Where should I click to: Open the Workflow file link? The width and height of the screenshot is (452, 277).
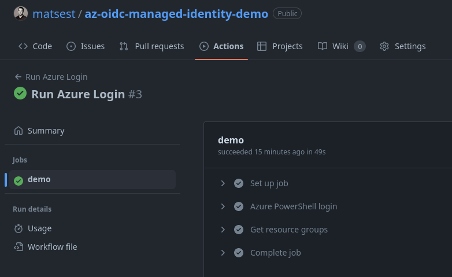(x=92, y=247)
